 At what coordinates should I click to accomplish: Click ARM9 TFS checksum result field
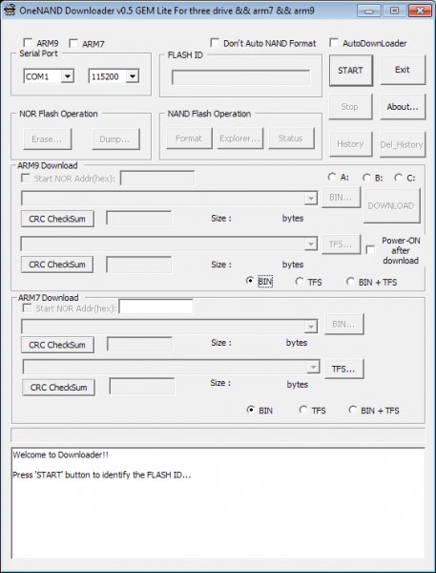tap(138, 265)
